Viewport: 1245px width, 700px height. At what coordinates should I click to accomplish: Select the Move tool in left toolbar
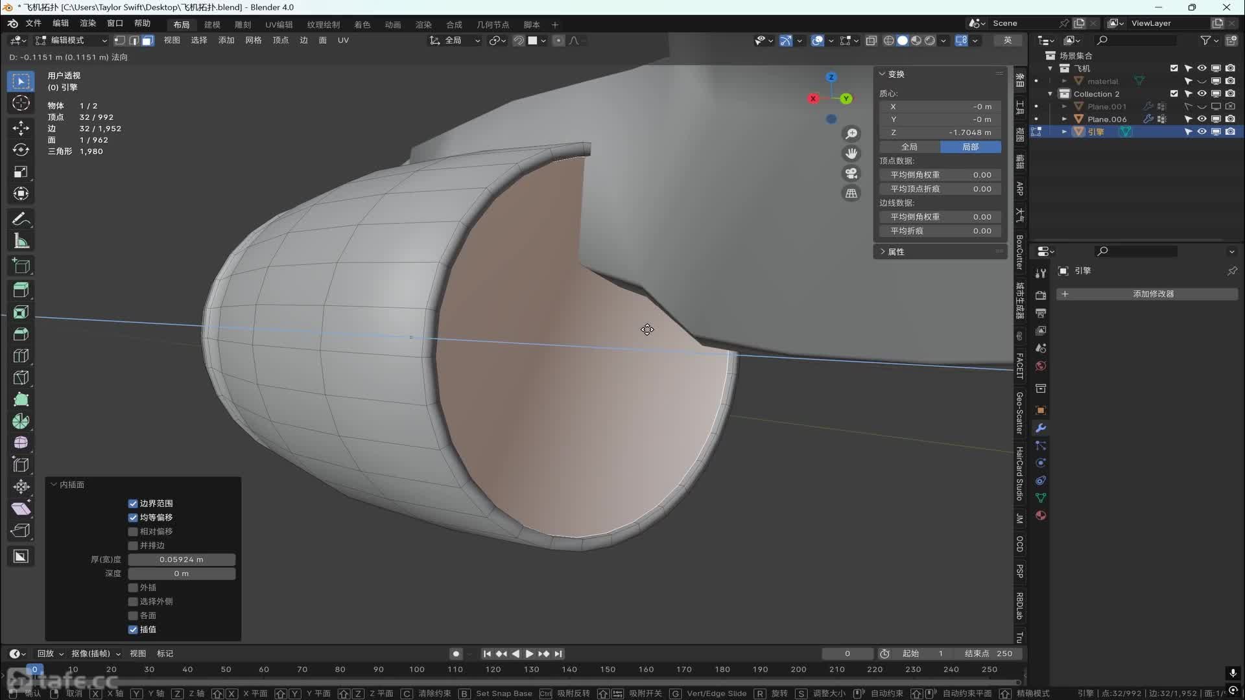pyautogui.click(x=21, y=128)
